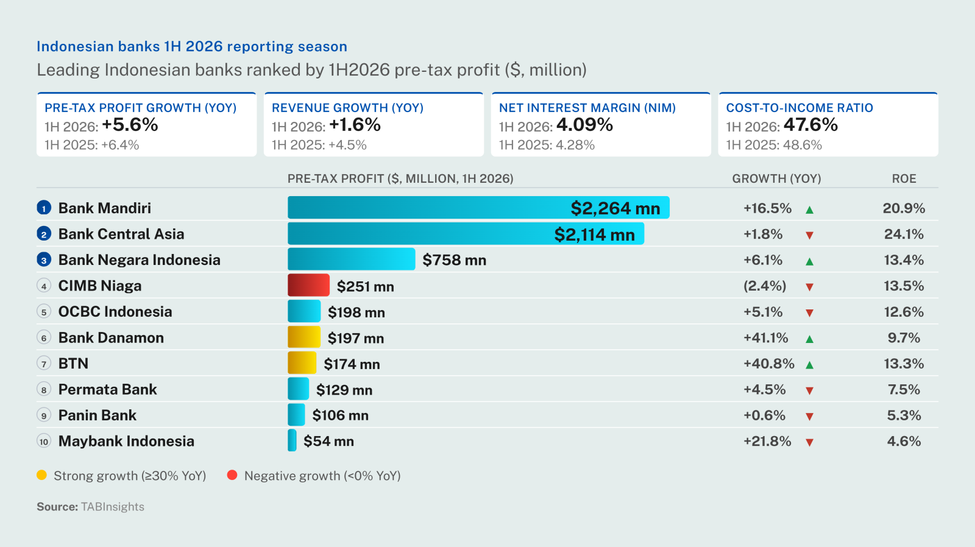Click the (2.4%) growth value
This screenshot has height=547, width=975.
click(765, 286)
